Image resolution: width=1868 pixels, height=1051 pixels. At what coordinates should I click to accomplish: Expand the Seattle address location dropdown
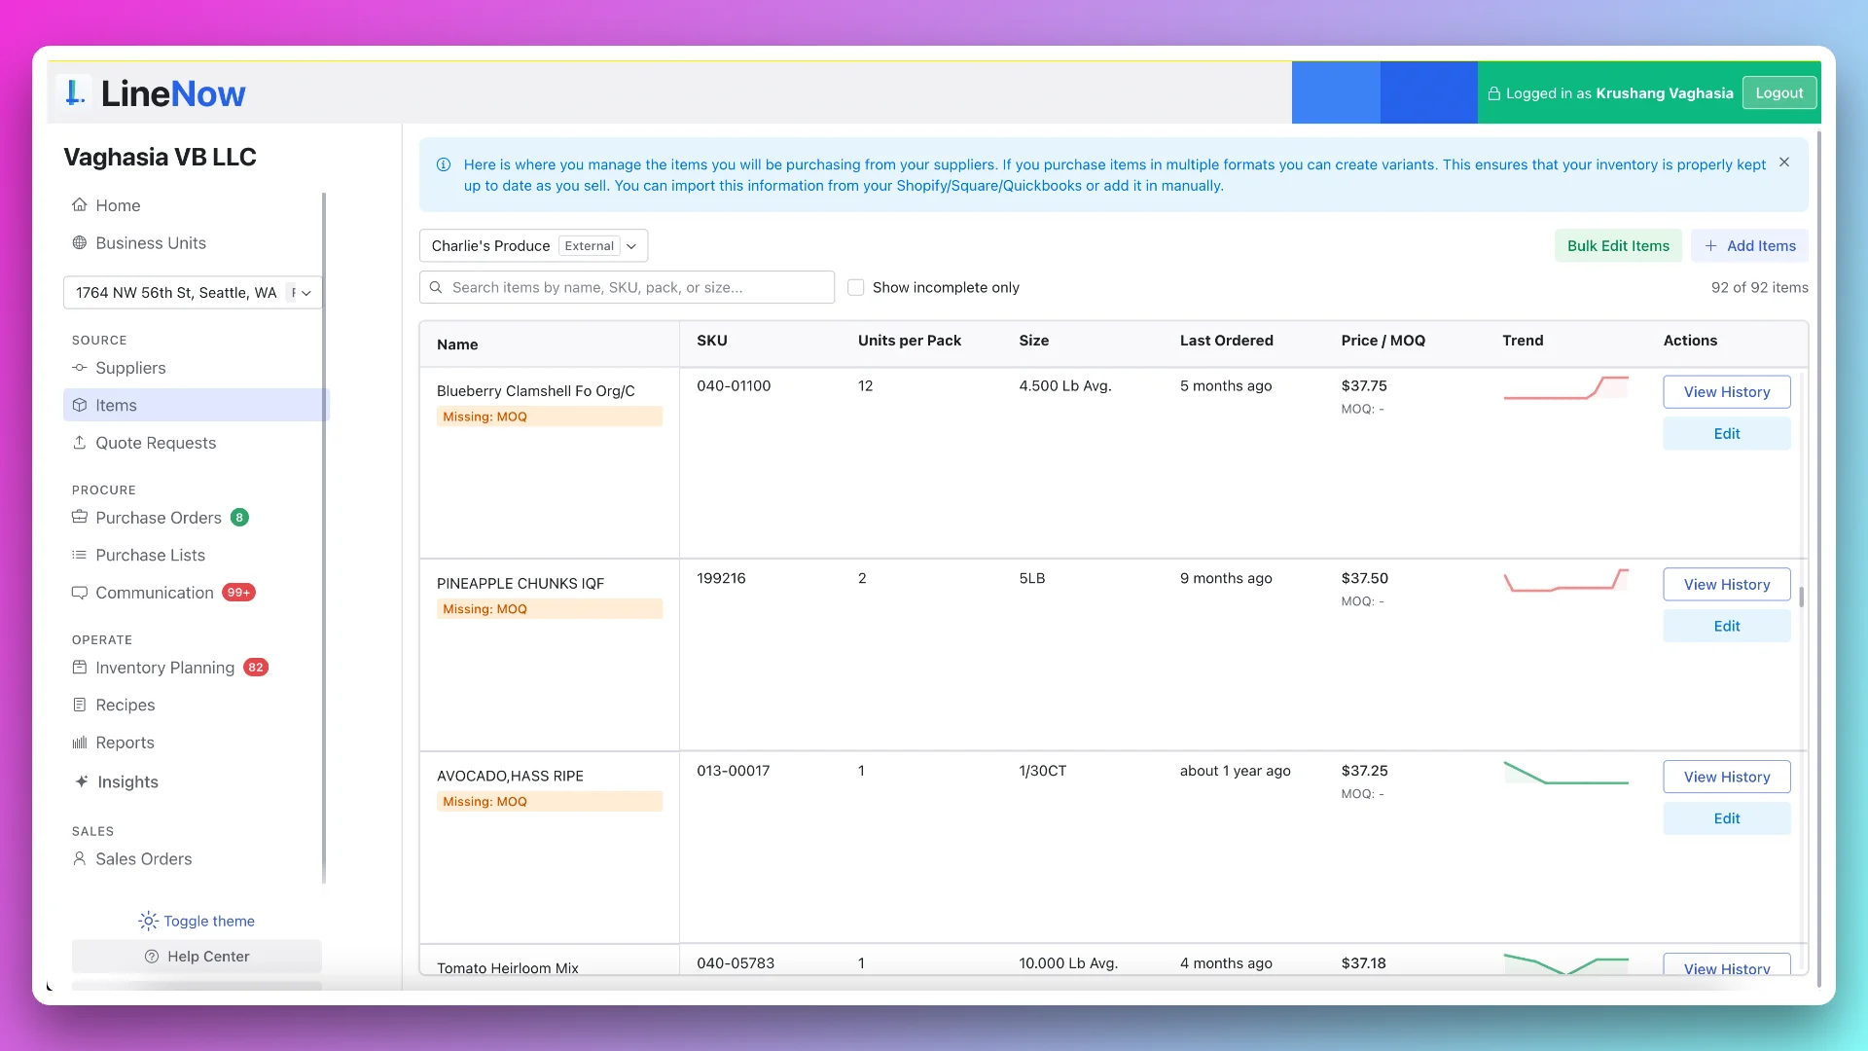(193, 293)
